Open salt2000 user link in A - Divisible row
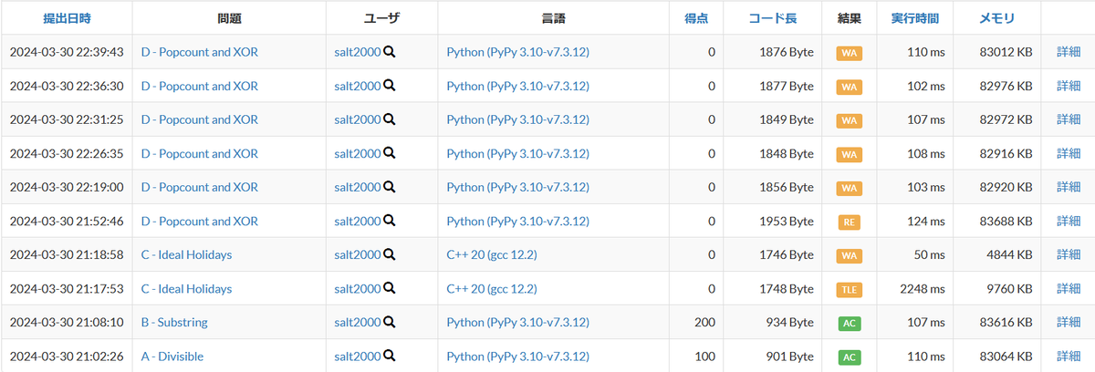1095x372 pixels. coord(358,356)
